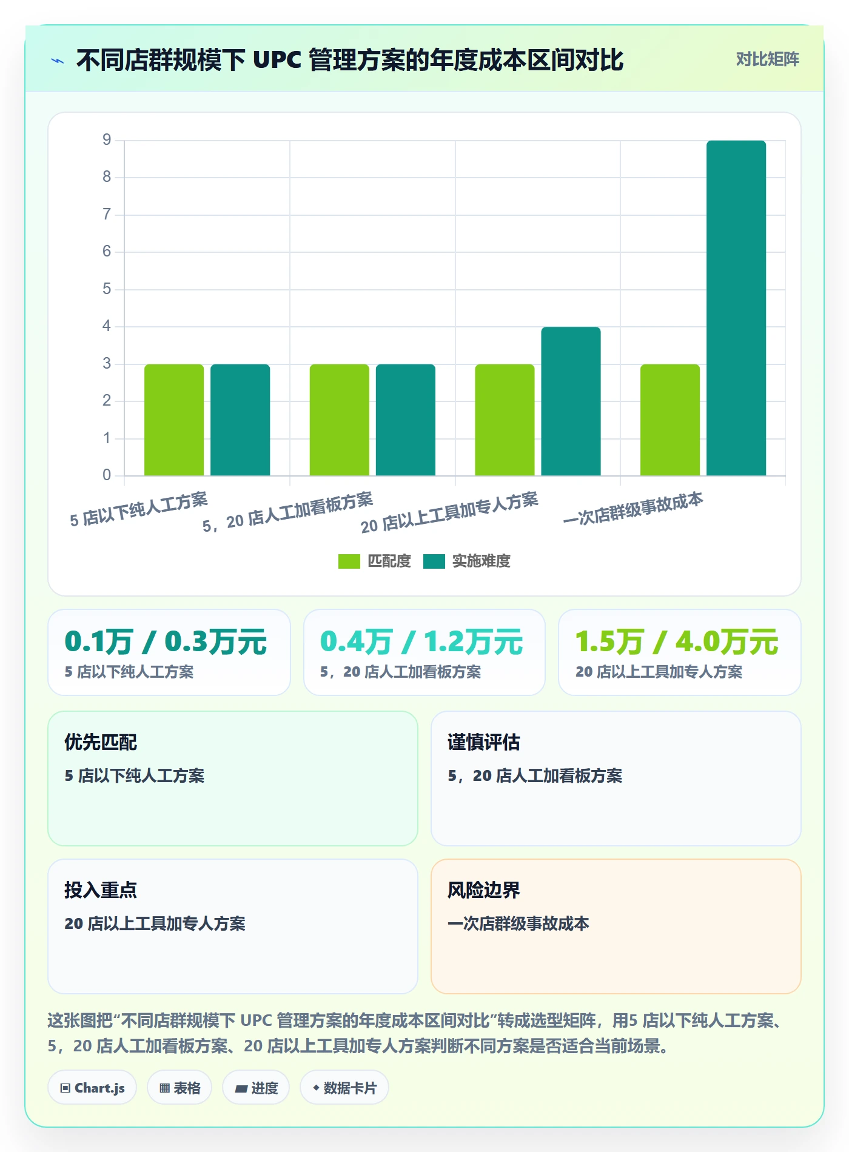Click the x-axis label 5，20 店人工加看板方案
Screen dimensions: 849x1152
(x=288, y=512)
